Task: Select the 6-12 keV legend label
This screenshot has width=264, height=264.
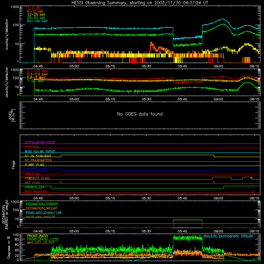Action: [x=35, y=11]
